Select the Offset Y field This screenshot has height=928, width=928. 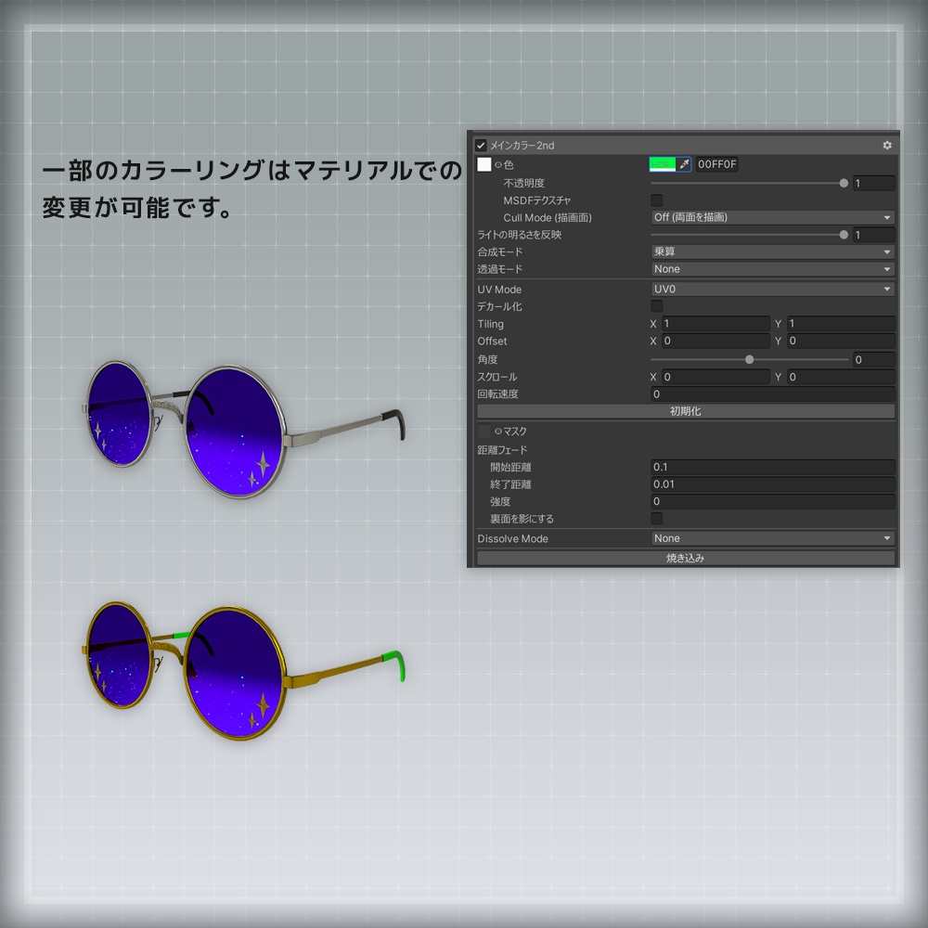click(841, 341)
